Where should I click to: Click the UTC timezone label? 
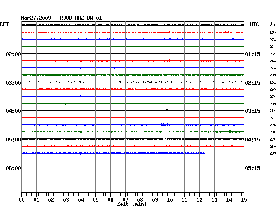[x=254, y=24]
